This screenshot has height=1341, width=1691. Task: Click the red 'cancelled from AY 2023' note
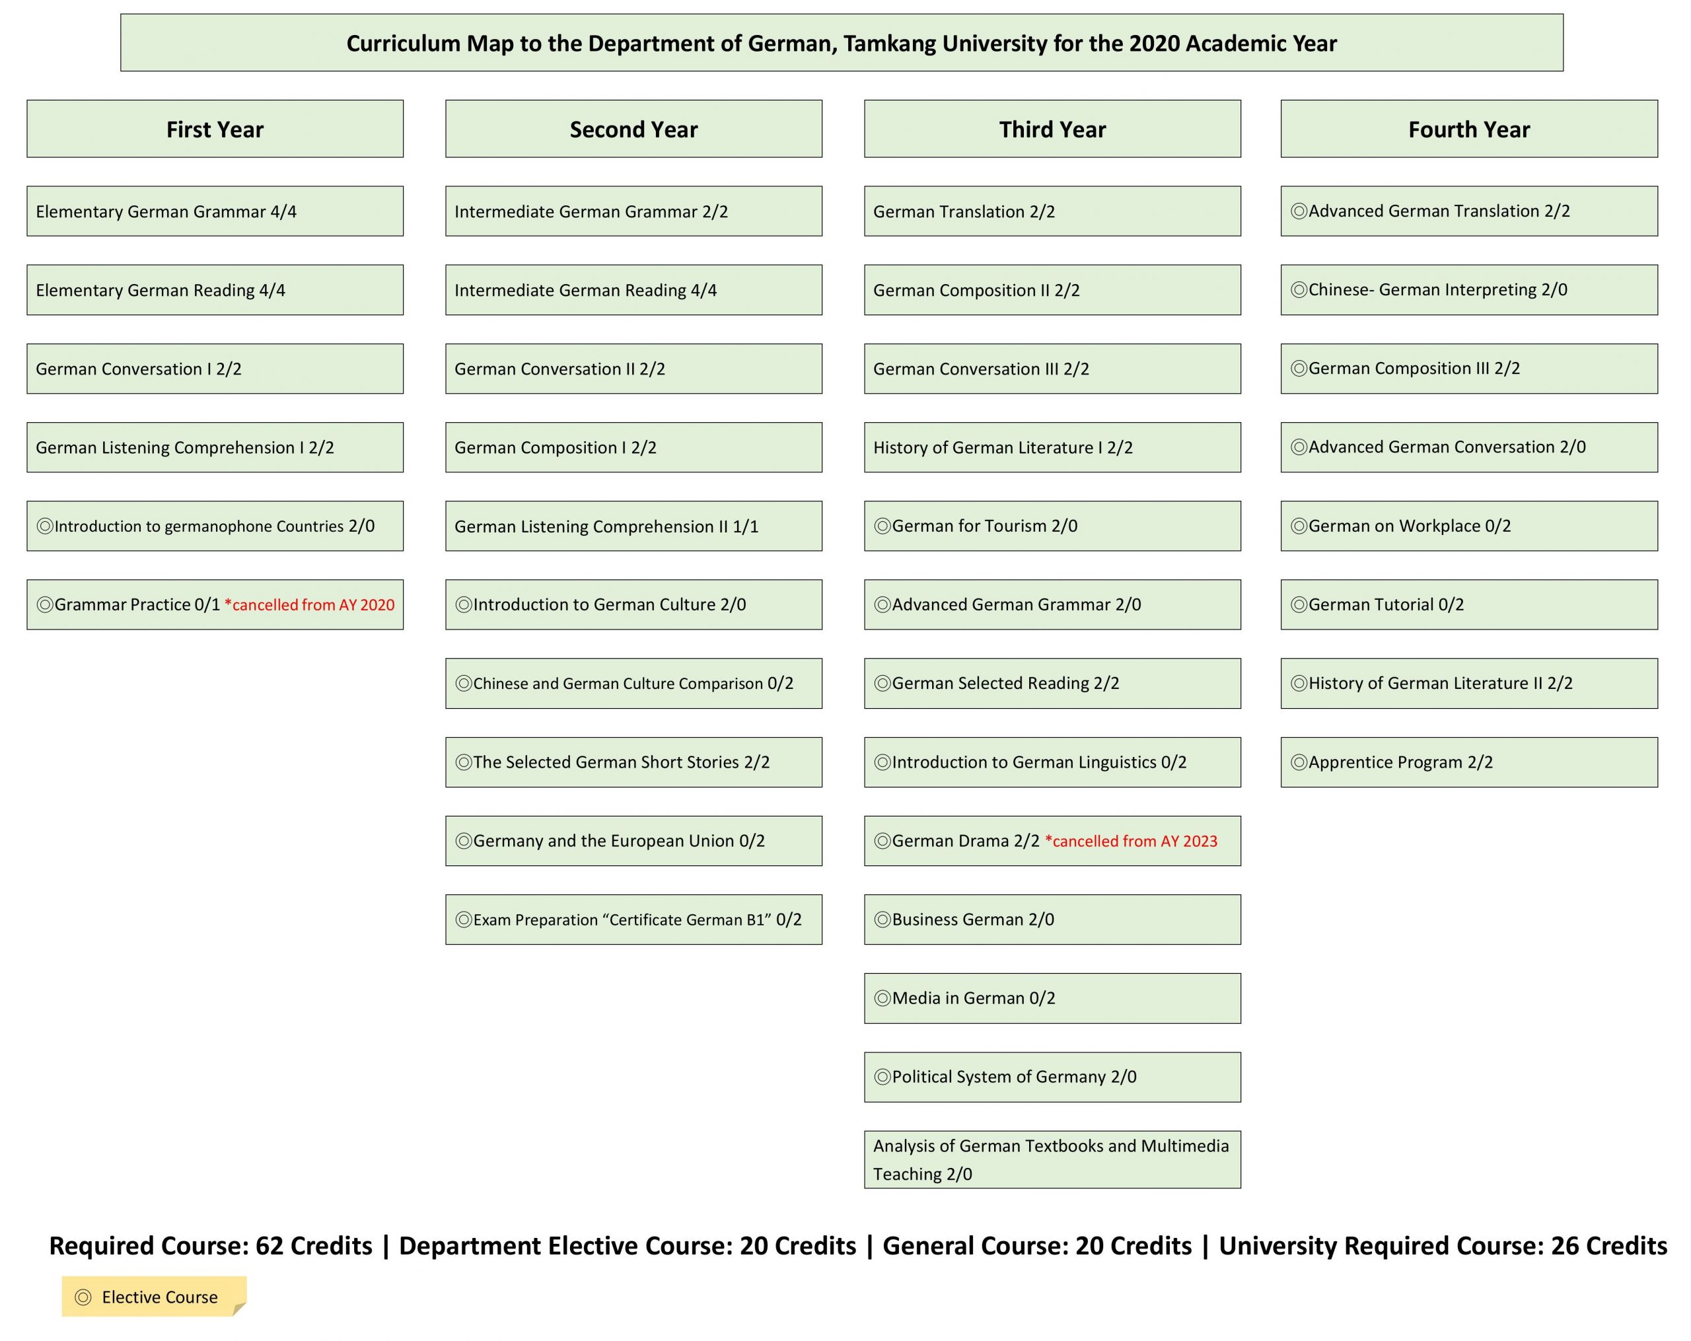coord(1131,842)
